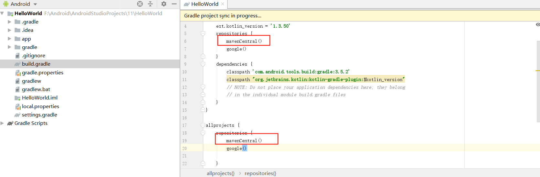The height and width of the screenshot is (177, 540).
Task: Click the HelloWorld project module icon
Action: coord(10,14)
